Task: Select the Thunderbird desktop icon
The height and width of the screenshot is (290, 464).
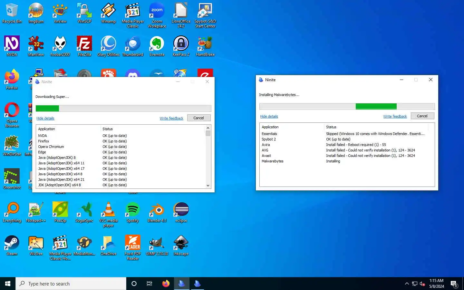Action: click(x=133, y=46)
